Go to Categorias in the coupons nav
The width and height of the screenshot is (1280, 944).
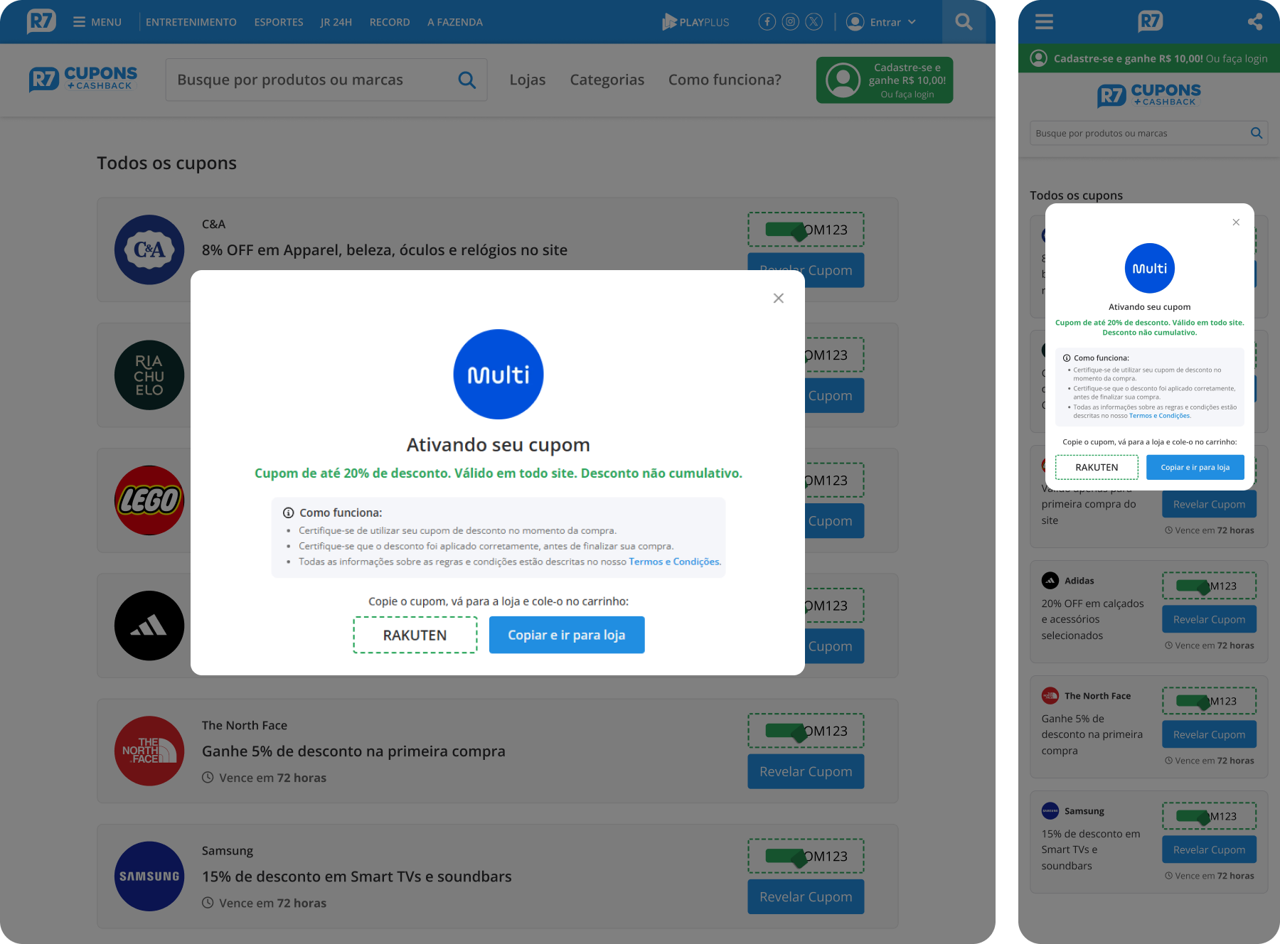click(607, 80)
